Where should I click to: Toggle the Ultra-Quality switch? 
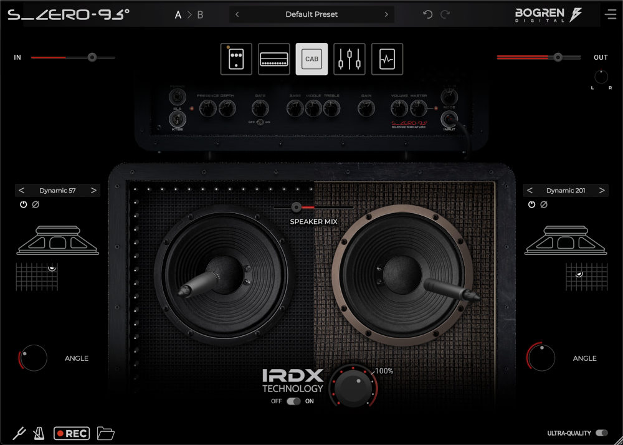click(x=601, y=433)
